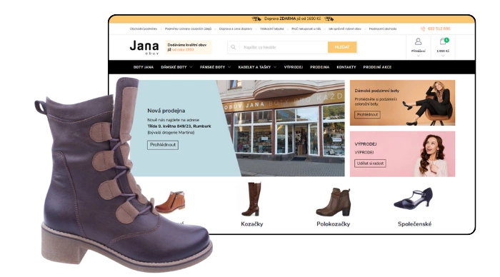500x277 pixels.
Task: Click the Udělat si radost button
Action: [x=370, y=163]
